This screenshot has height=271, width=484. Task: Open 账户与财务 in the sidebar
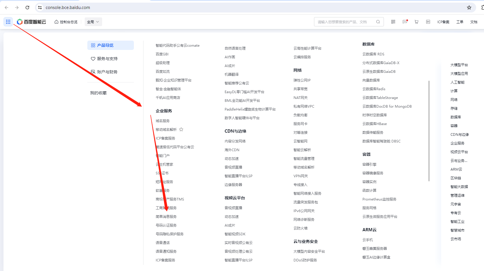tap(107, 72)
